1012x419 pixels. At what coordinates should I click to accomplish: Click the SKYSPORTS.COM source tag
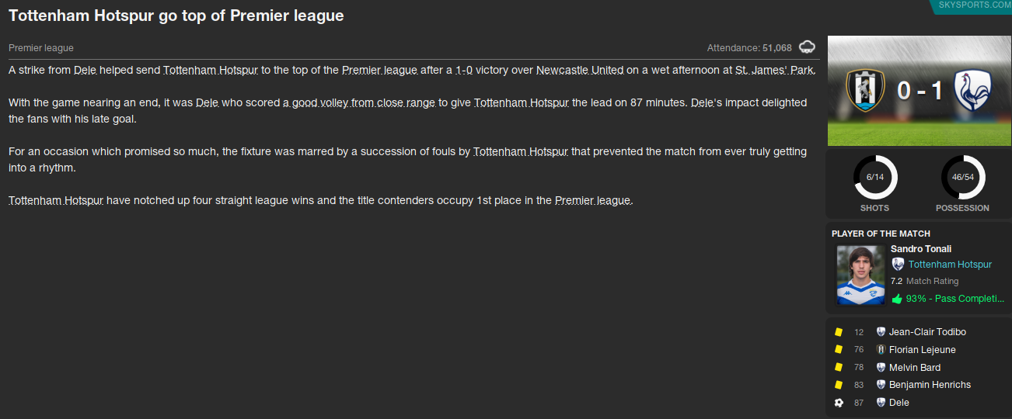pyautogui.click(x=974, y=5)
